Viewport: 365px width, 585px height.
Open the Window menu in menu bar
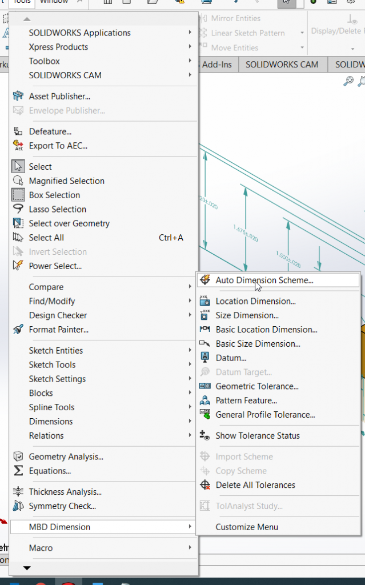click(x=54, y=2)
